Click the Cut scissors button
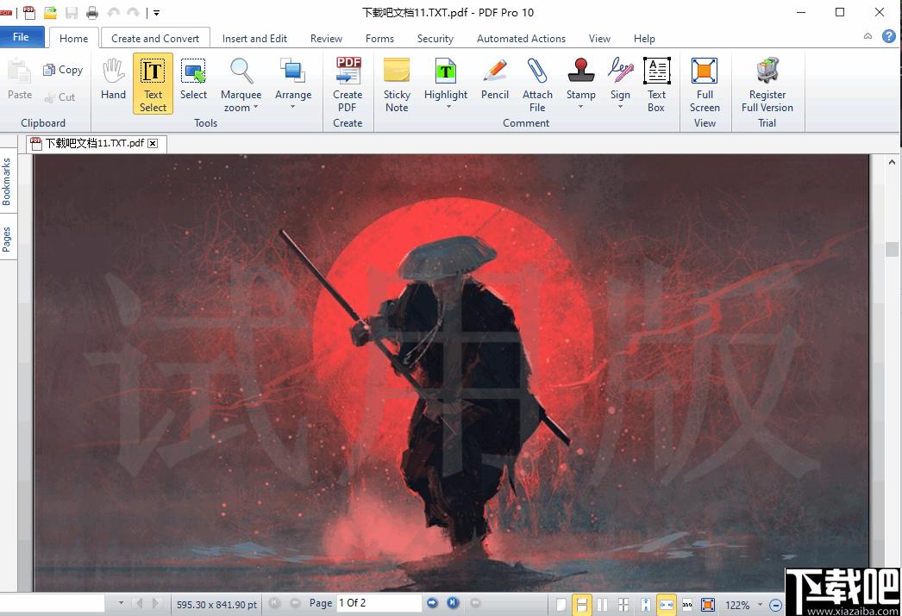The height and width of the screenshot is (616, 902). click(60, 97)
